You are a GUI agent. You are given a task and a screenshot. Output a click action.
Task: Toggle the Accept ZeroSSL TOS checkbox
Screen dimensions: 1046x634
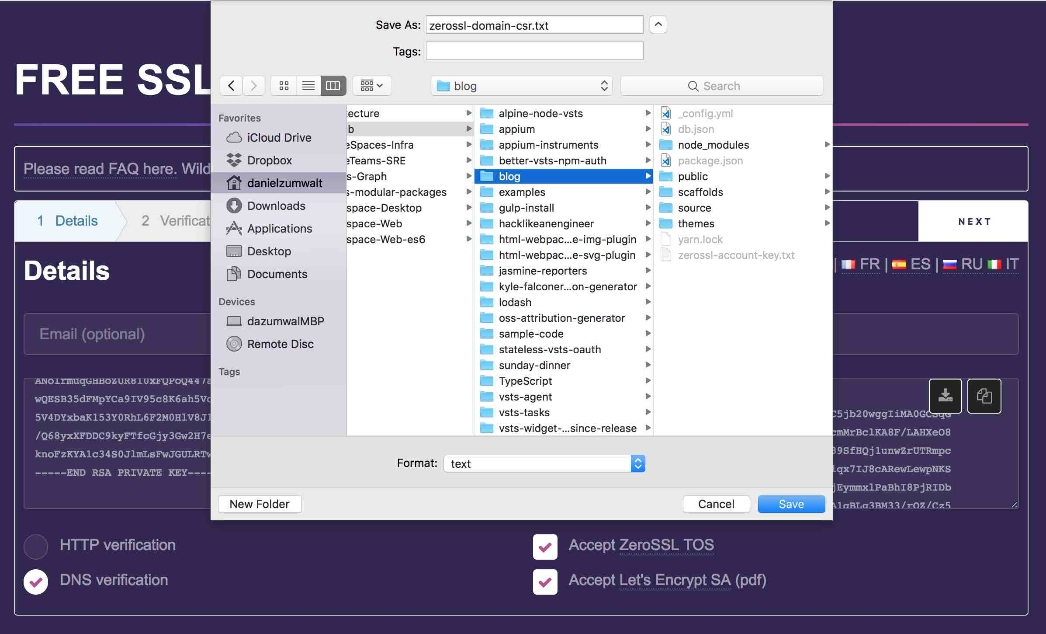(545, 547)
